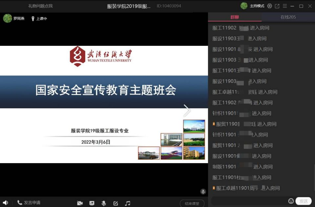Click the music note icon

point(127,203)
